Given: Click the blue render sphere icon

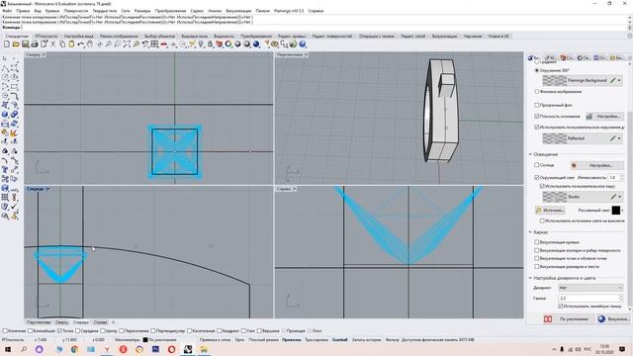Looking at the screenshot, I should [256, 44].
